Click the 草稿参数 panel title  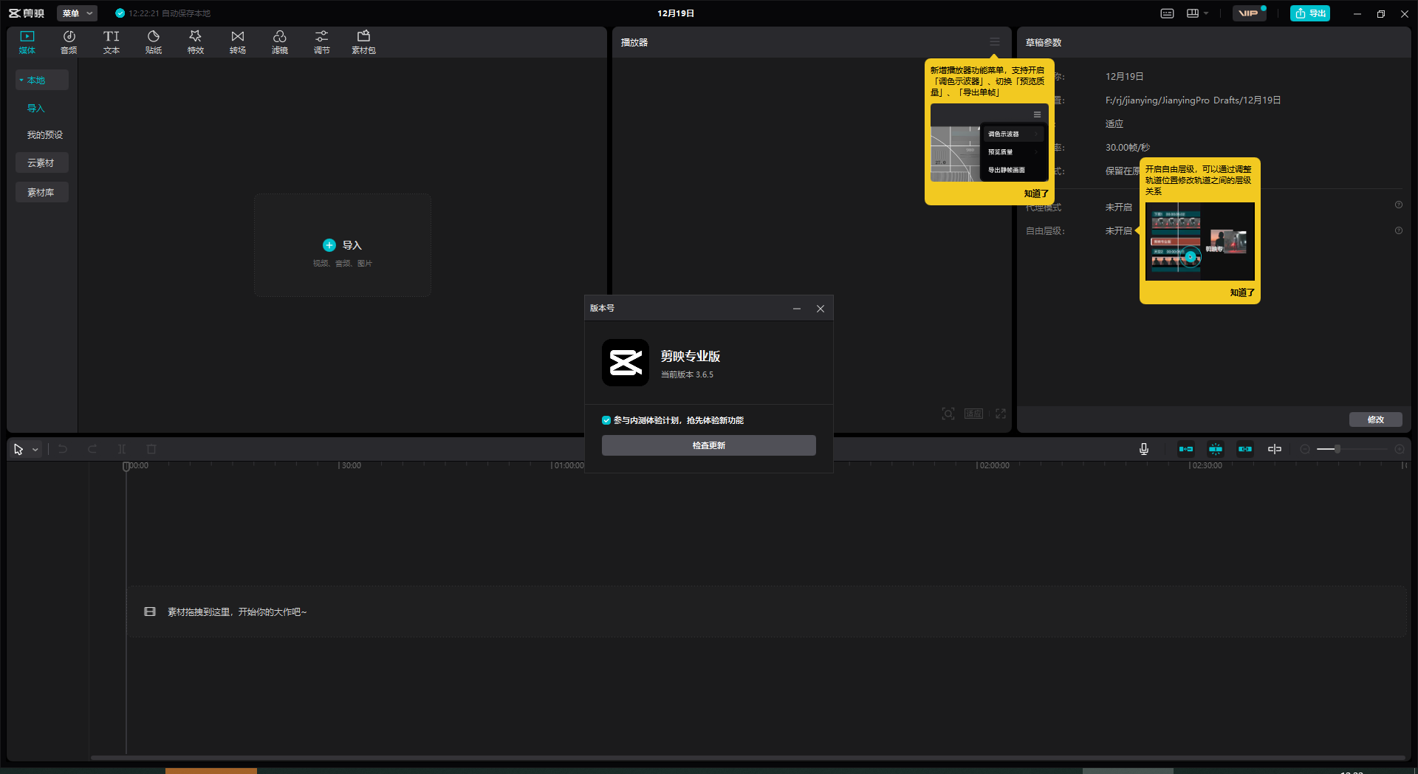pos(1044,42)
